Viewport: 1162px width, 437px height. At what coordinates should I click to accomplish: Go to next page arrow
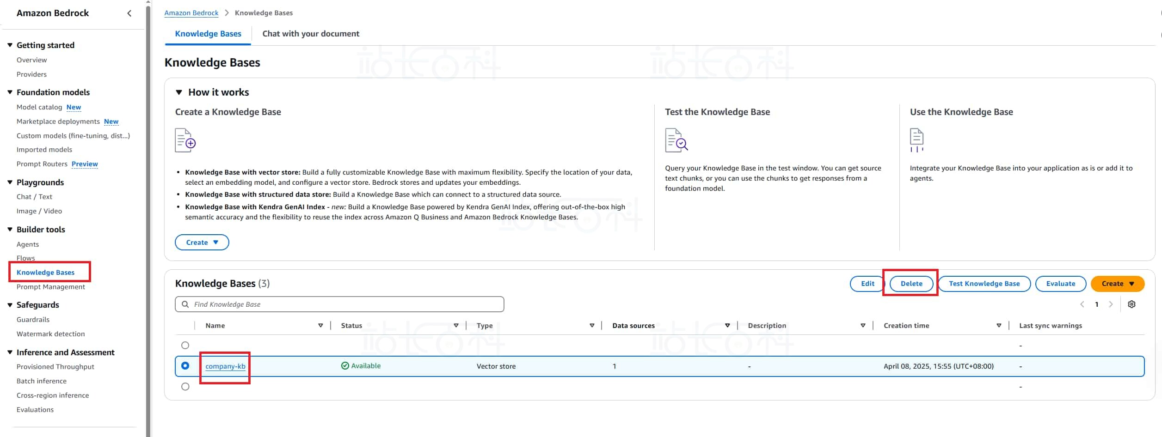1111,304
